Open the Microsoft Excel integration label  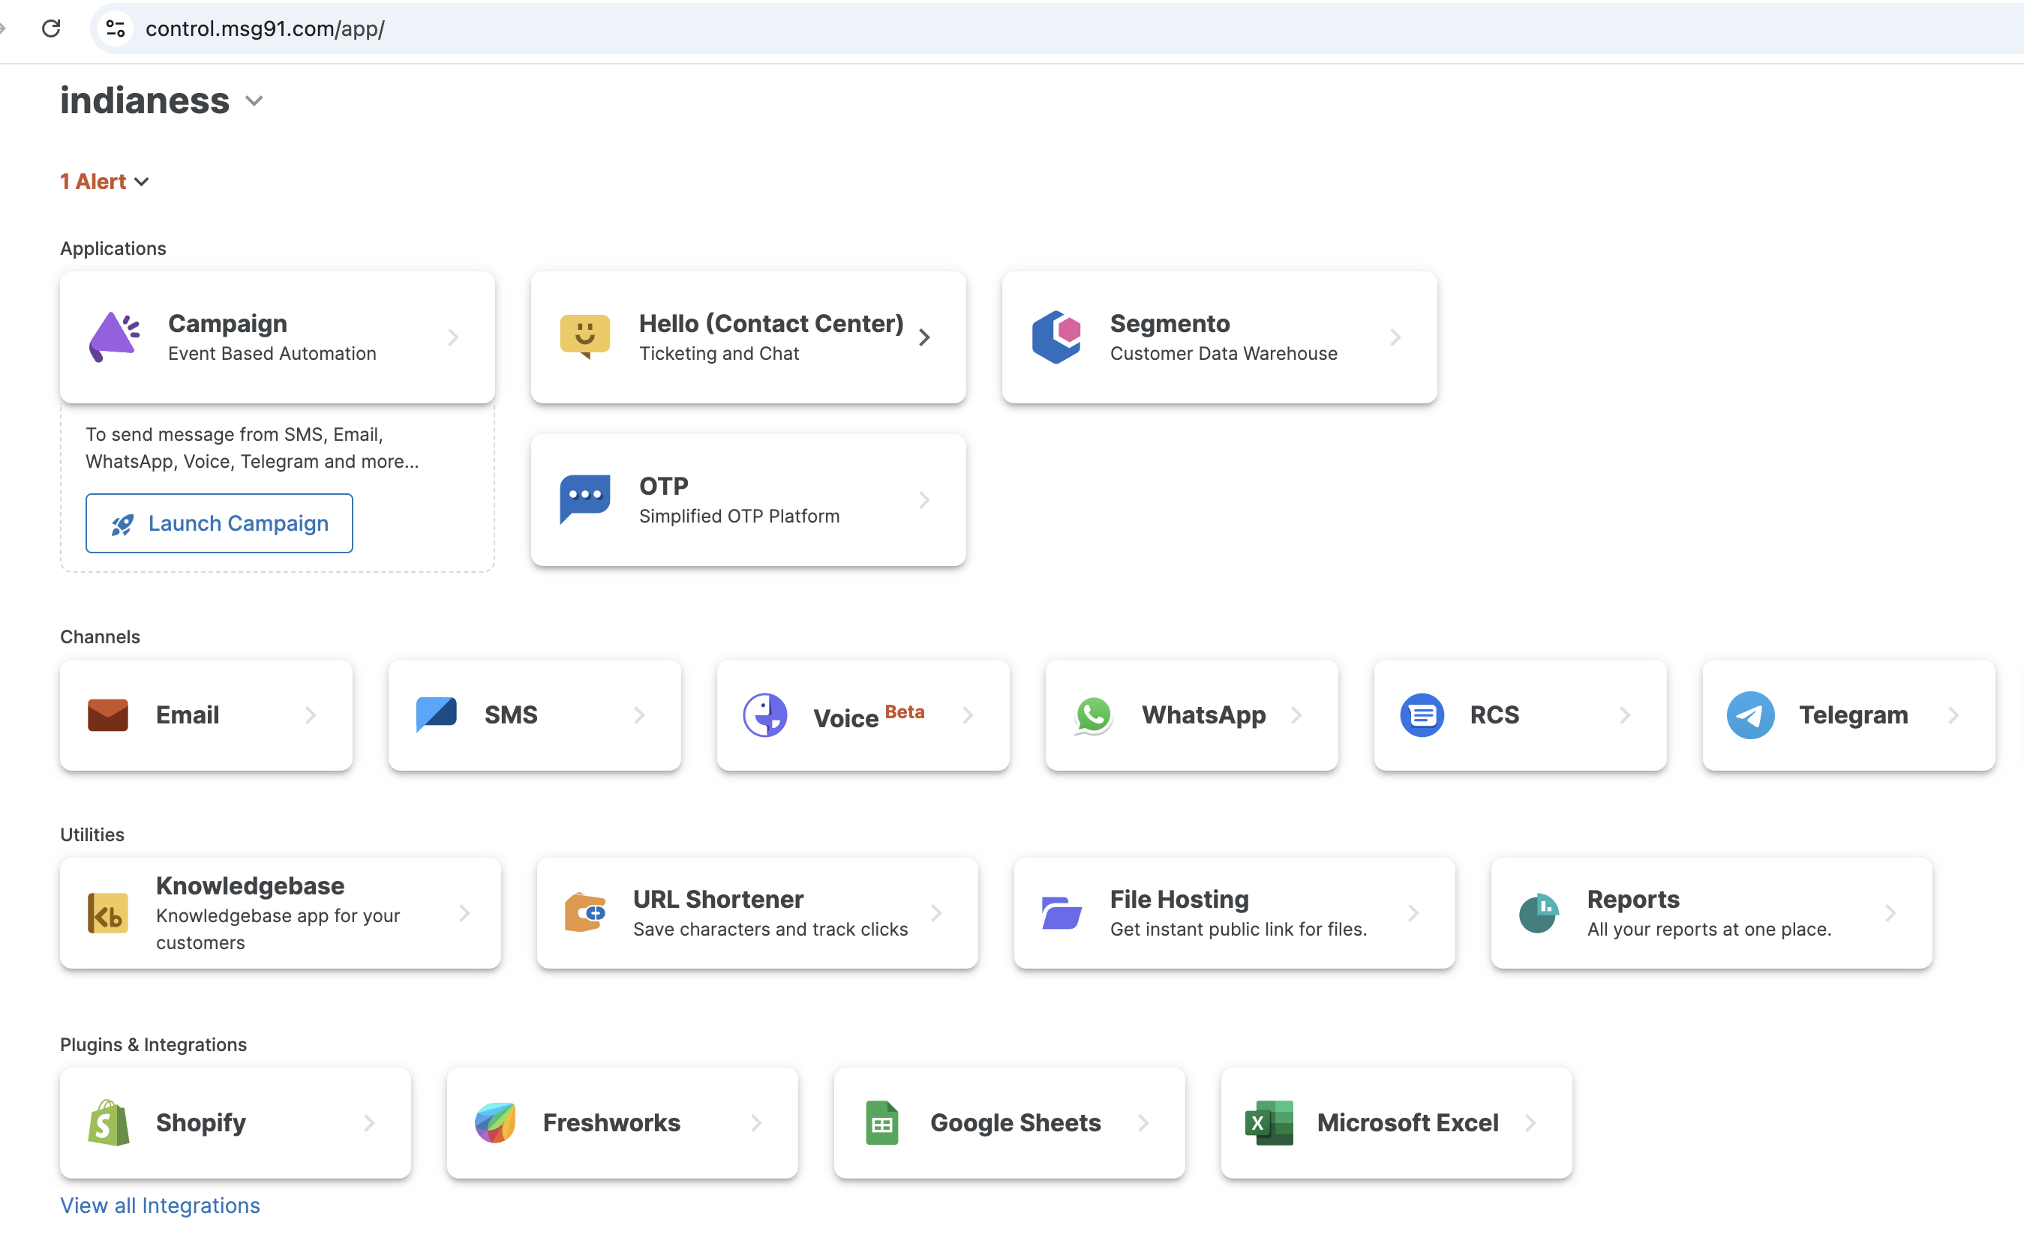[x=1407, y=1122]
